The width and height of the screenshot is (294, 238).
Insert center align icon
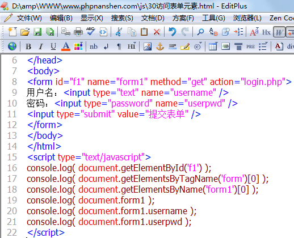[x=238, y=46]
